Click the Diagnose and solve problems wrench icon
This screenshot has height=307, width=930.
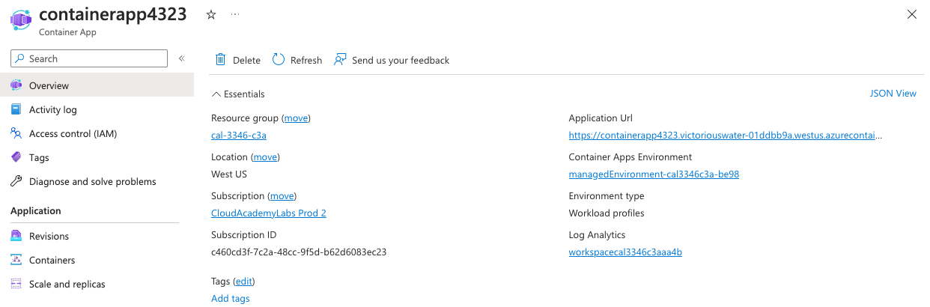[16, 182]
